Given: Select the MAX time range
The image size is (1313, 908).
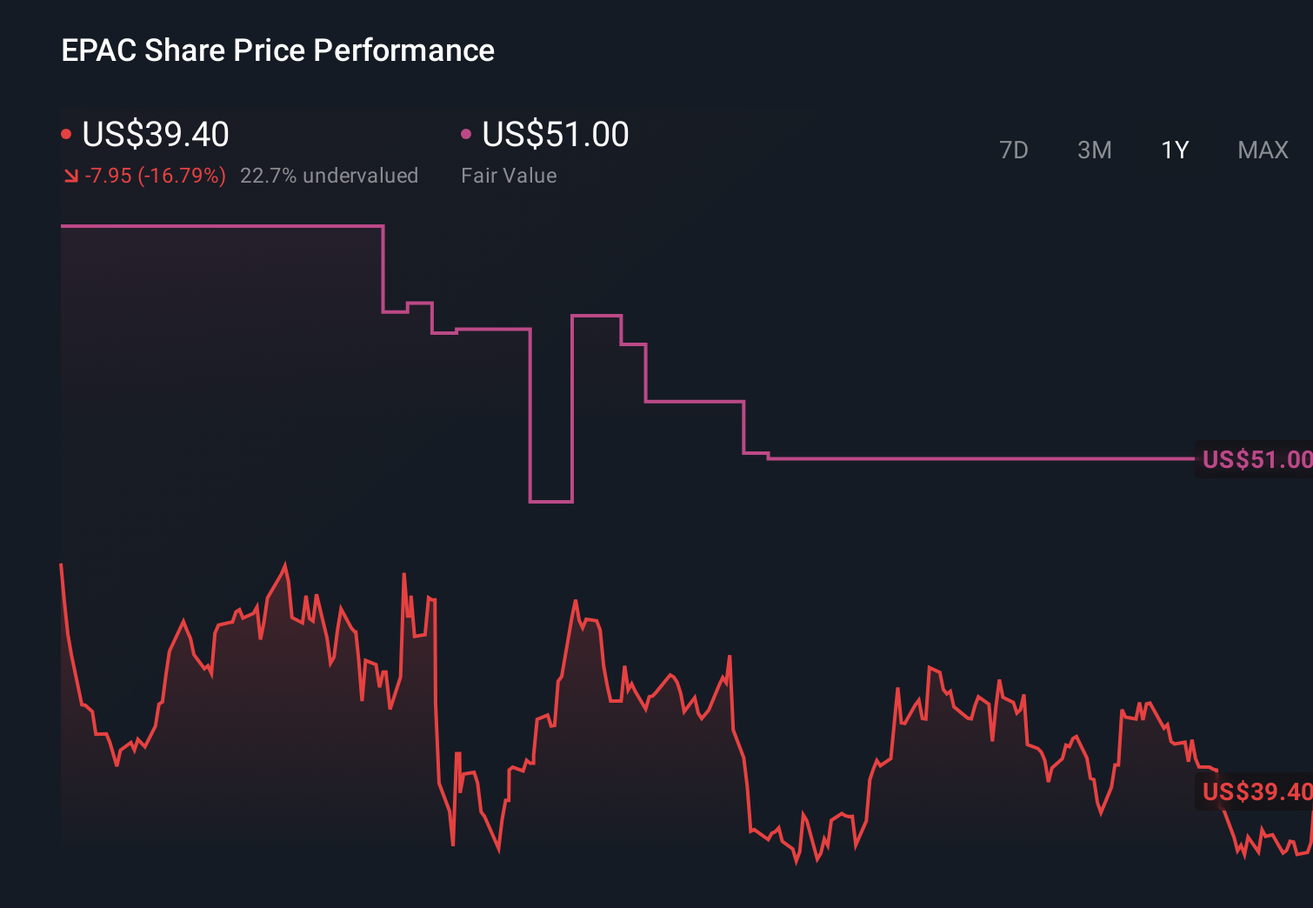Looking at the screenshot, I should [x=1262, y=150].
